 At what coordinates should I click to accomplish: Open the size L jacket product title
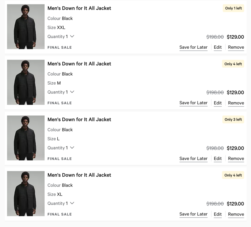pyautogui.click(x=79, y=119)
